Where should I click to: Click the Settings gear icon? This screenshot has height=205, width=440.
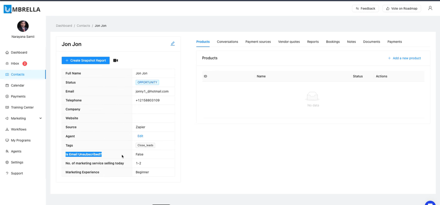[7, 162]
